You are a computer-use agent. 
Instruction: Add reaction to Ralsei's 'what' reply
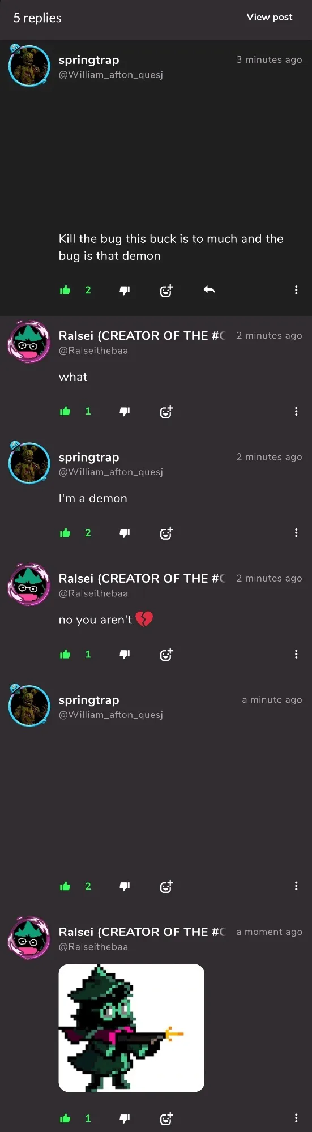coord(166,411)
